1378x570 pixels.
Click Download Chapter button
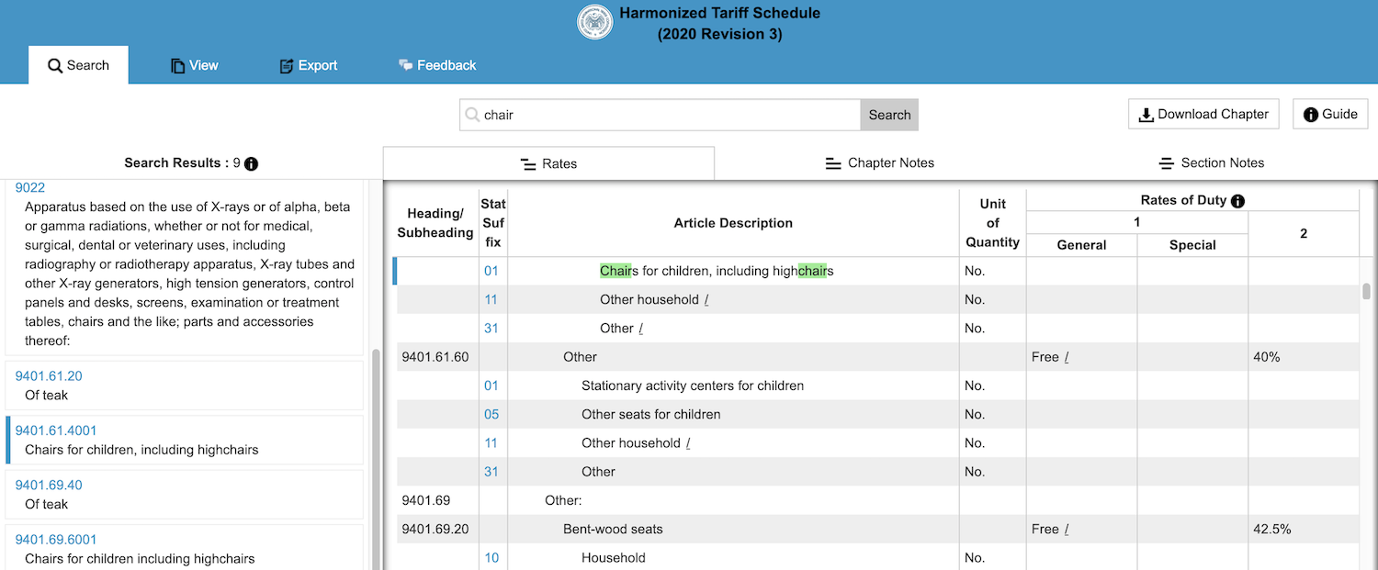coord(1203,114)
